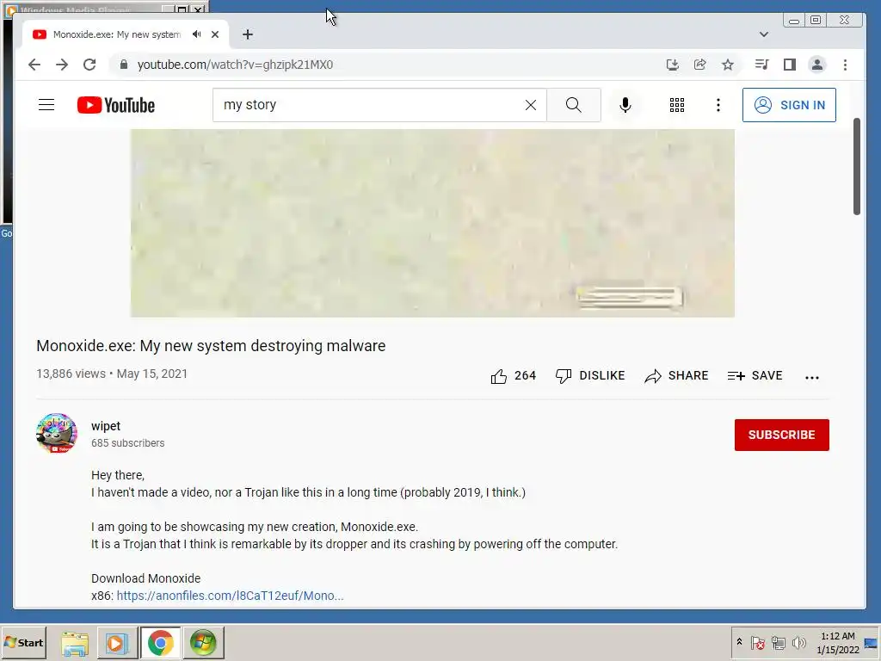The height and width of the screenshot is (661, 881).
Task: Mute the tab via the speaker icon
Action: click(x=197, y=34)
